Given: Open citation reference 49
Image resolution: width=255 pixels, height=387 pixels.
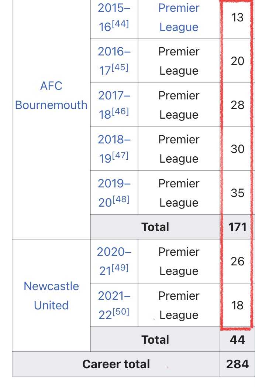Looking at the screenshot, I should [120, 268].
